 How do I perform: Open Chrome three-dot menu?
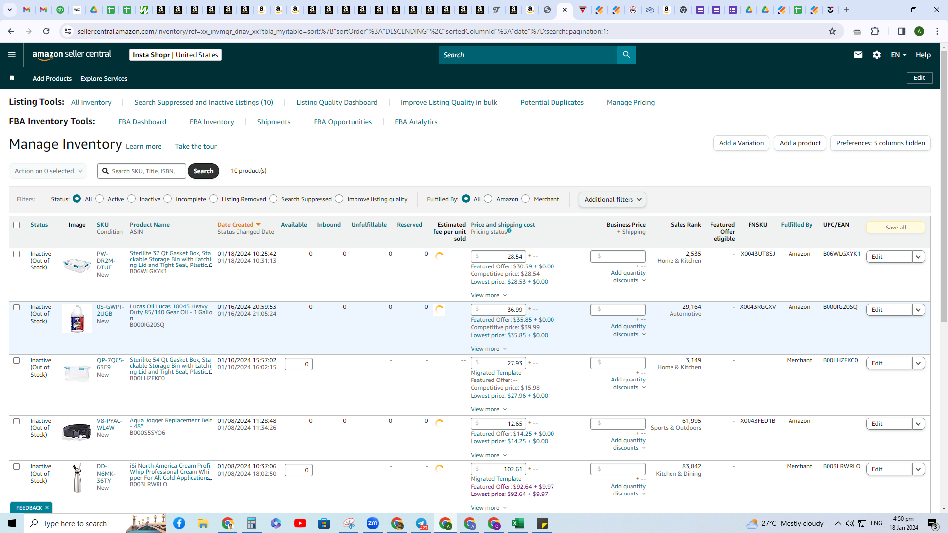coord(937,31)
